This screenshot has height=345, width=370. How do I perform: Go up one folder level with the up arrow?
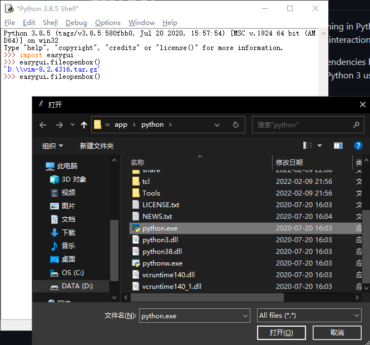tap(84, 124)
